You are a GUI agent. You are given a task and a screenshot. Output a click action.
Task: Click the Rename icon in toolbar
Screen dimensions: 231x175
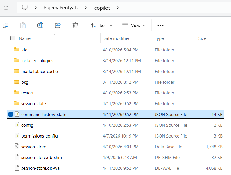pos(40,25)
